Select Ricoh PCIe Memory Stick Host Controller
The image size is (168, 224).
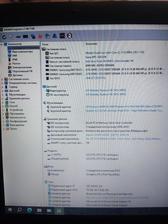click(x=109, y=123)
